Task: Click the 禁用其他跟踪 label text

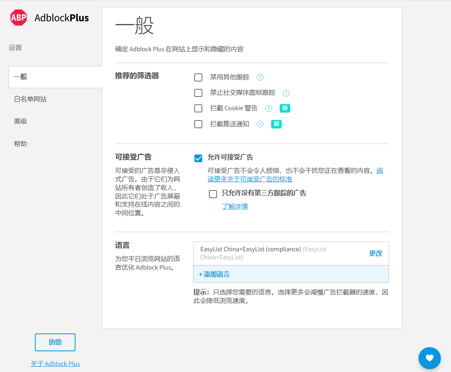Action: point(229,77)
